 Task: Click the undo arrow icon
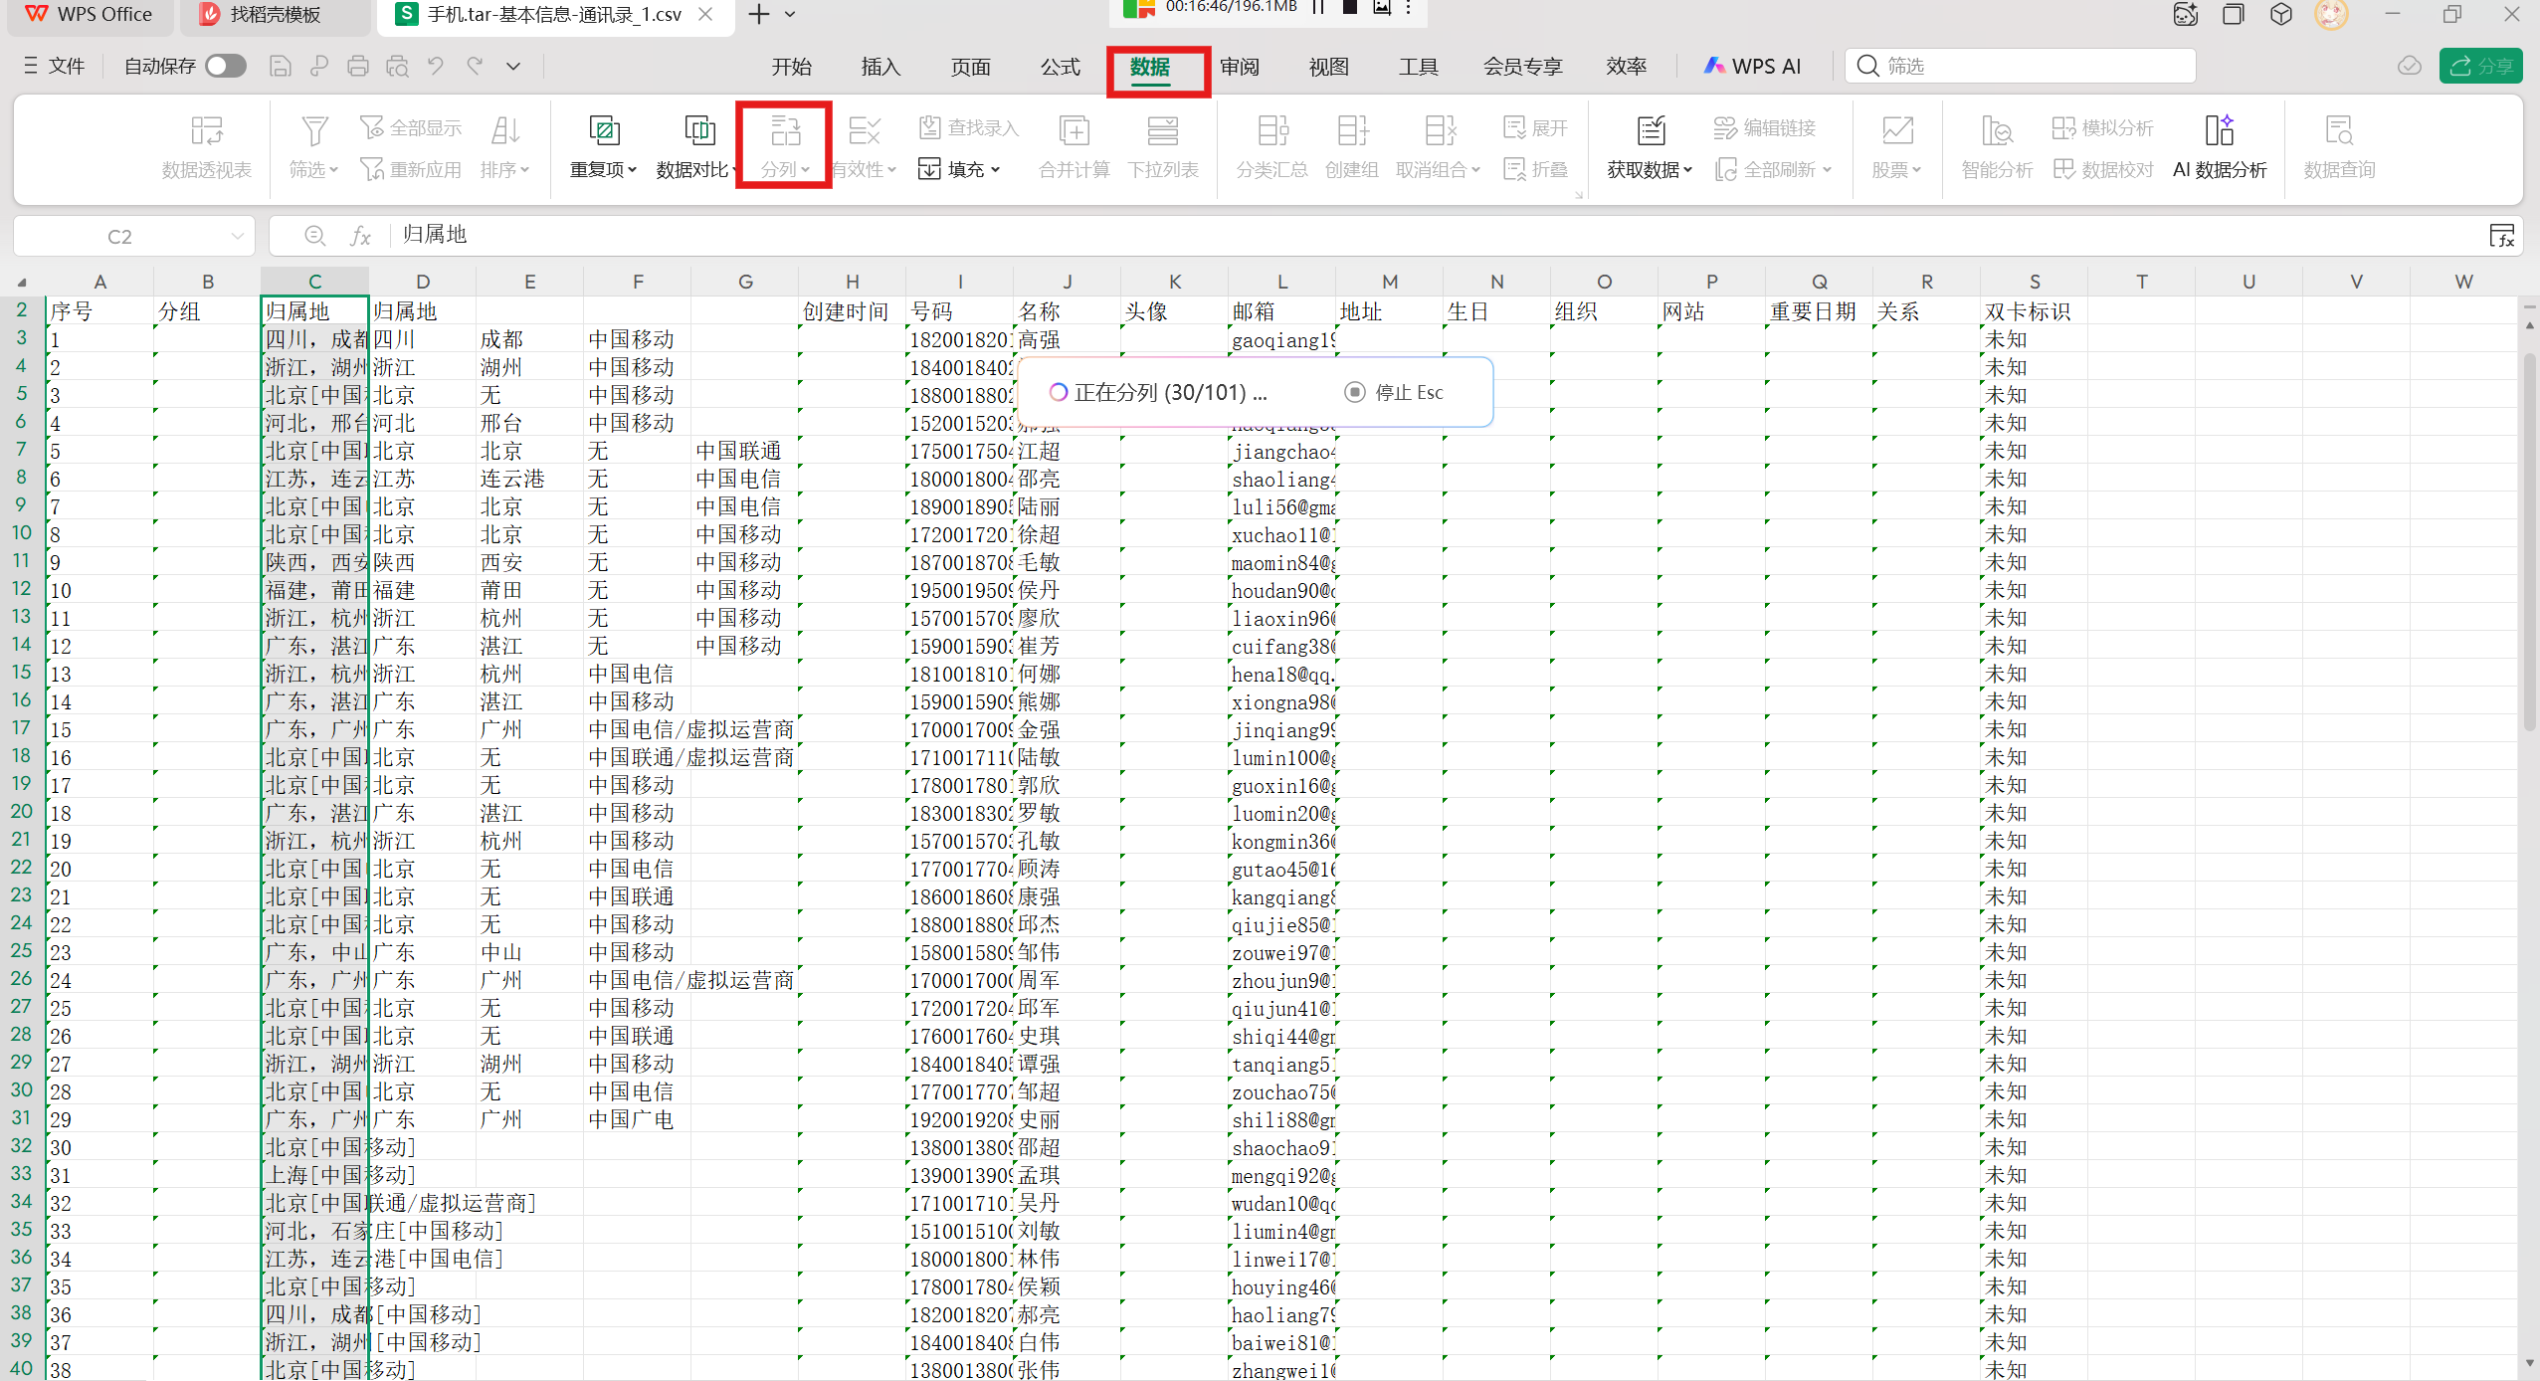click(435, 67)
